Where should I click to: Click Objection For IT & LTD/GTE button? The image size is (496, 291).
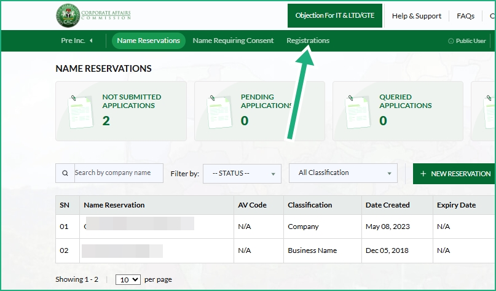tap(335, 15)
